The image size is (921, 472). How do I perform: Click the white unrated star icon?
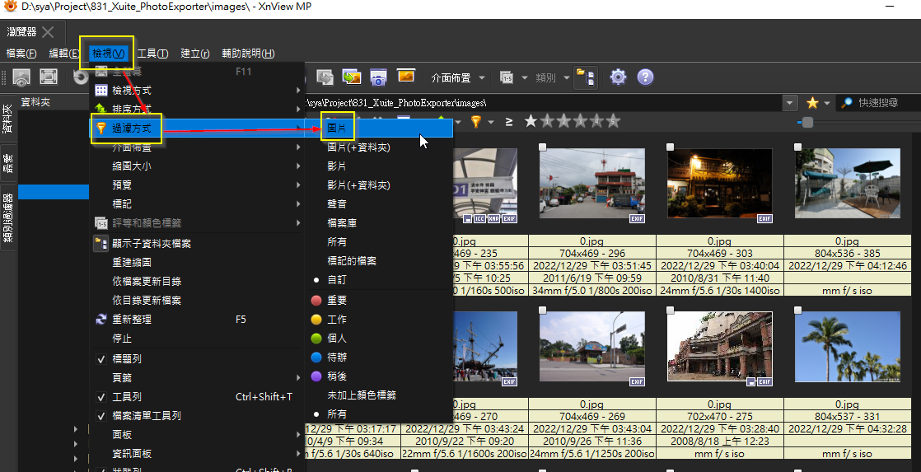[x=531, y=121]
